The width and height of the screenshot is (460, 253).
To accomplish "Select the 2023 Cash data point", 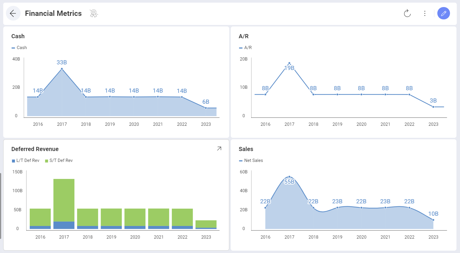I will (x=206, y=108).
